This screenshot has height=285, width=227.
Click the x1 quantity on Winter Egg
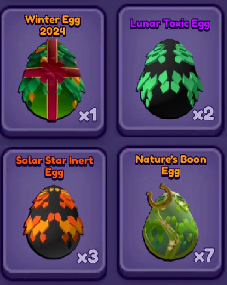[x=88, y=115]
